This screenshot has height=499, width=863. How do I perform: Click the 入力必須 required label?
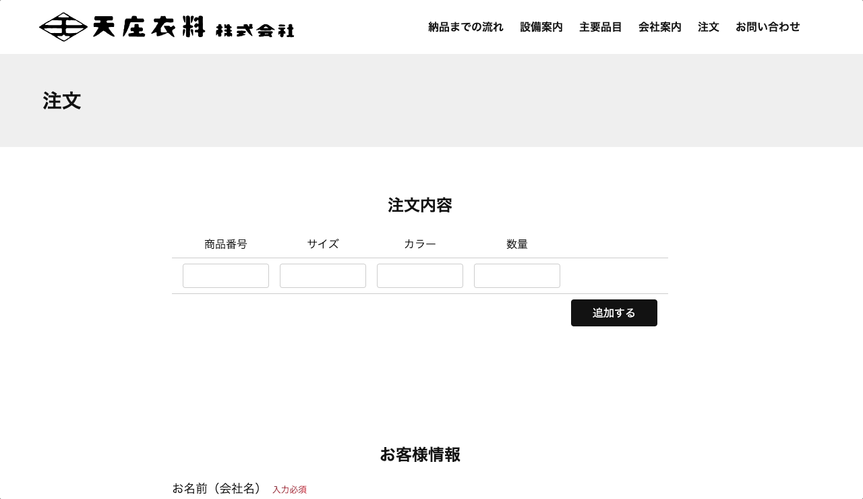coord(290,490)
